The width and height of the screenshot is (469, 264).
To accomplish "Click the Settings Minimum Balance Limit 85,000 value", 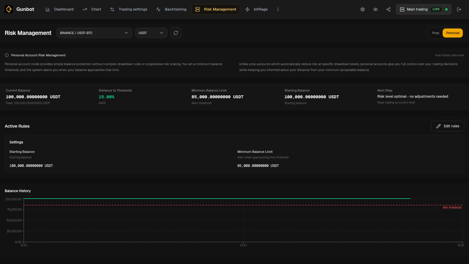I will [x=258, y=166].
